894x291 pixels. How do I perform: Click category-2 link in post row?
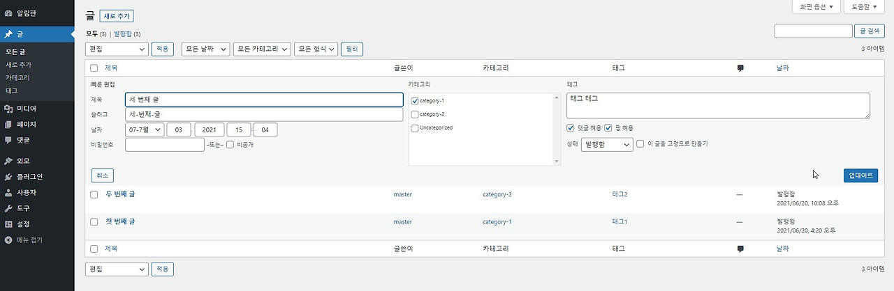[x=497, y=194]
